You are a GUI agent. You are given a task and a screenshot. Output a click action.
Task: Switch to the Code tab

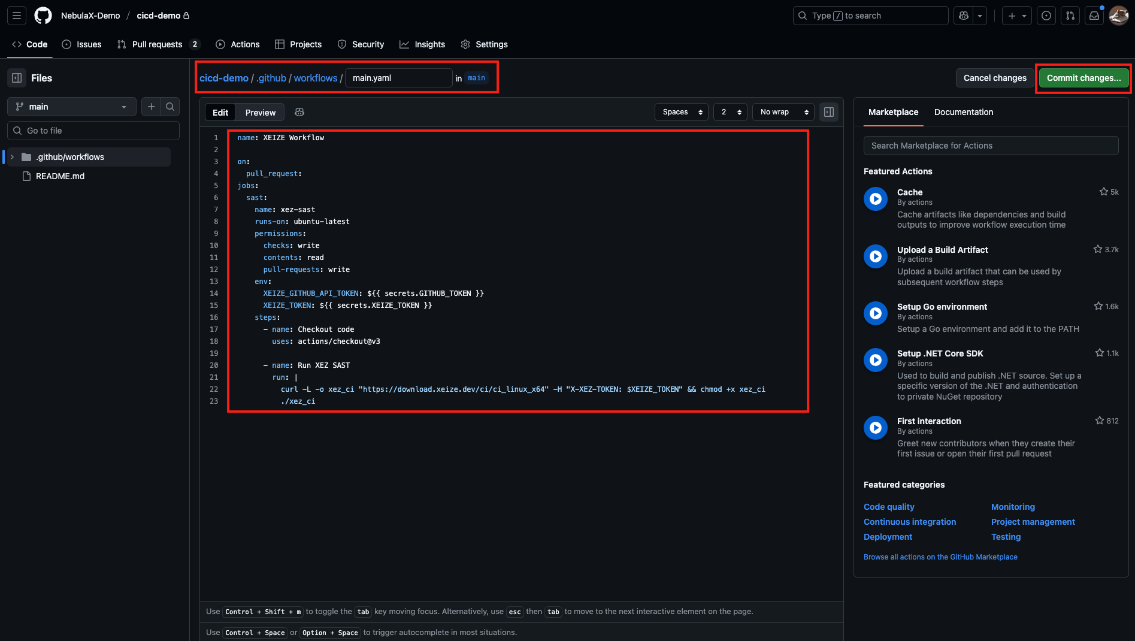pyautogui.click(x=30, y=44)
